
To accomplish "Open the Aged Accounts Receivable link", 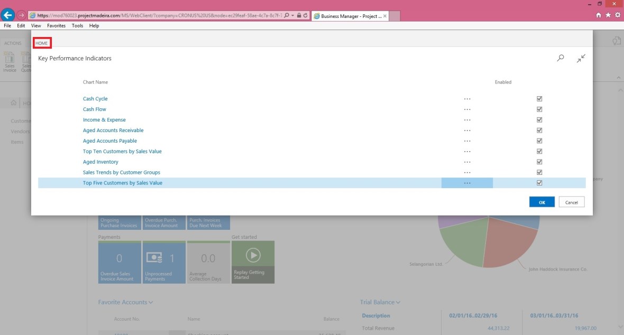I will click(x=113, y=131).
